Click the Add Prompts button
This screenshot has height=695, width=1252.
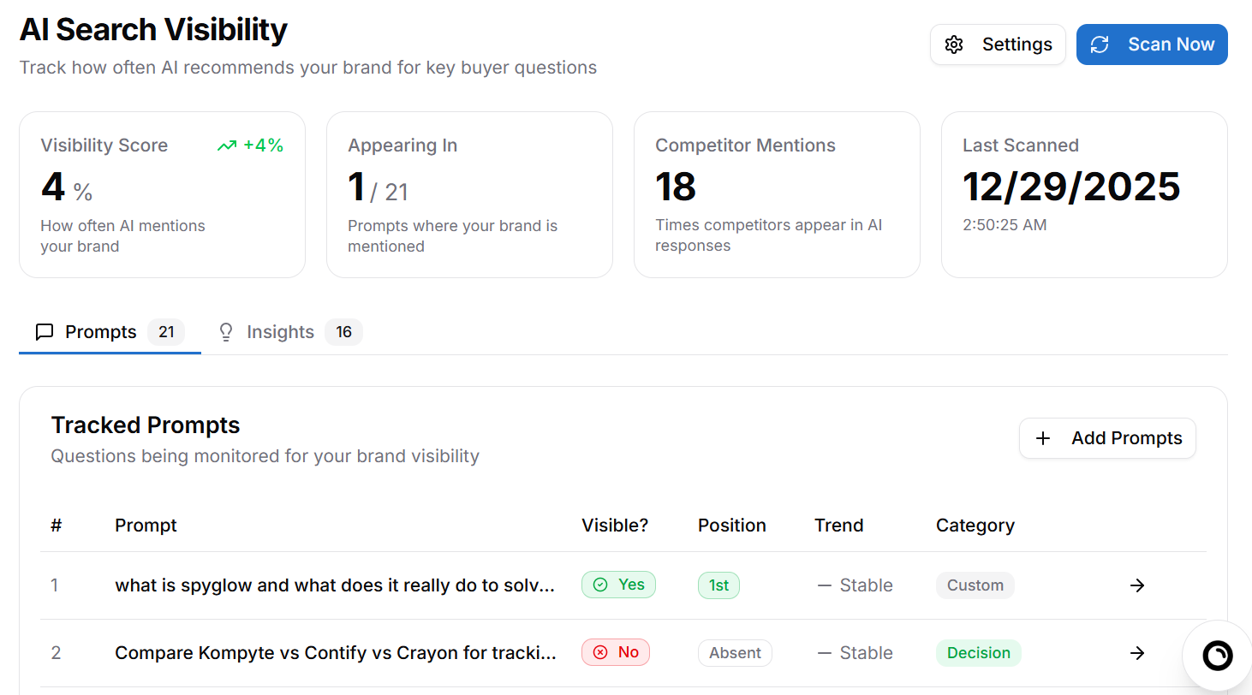(1107, 438)
